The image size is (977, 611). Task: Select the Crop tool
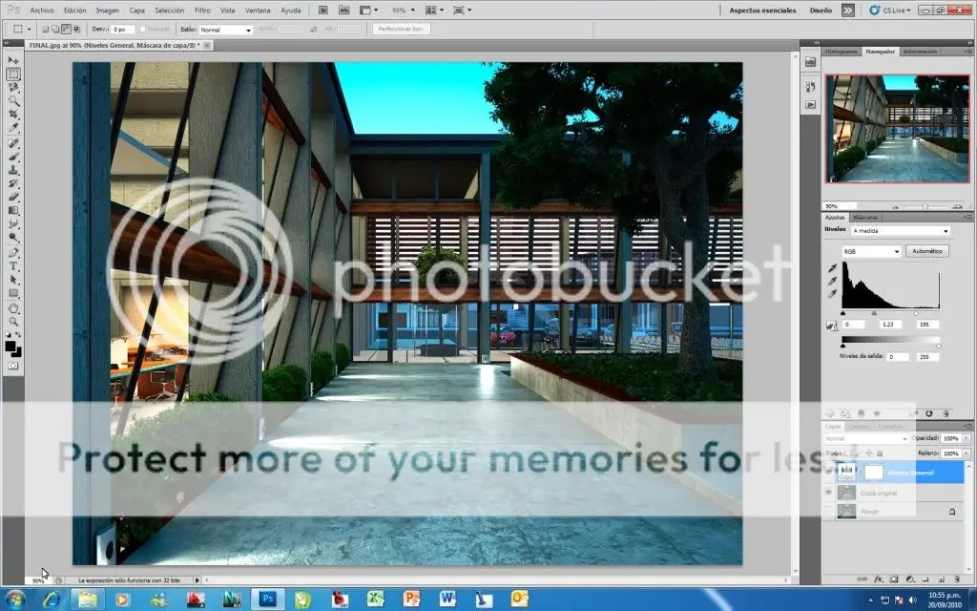point(13,115)
